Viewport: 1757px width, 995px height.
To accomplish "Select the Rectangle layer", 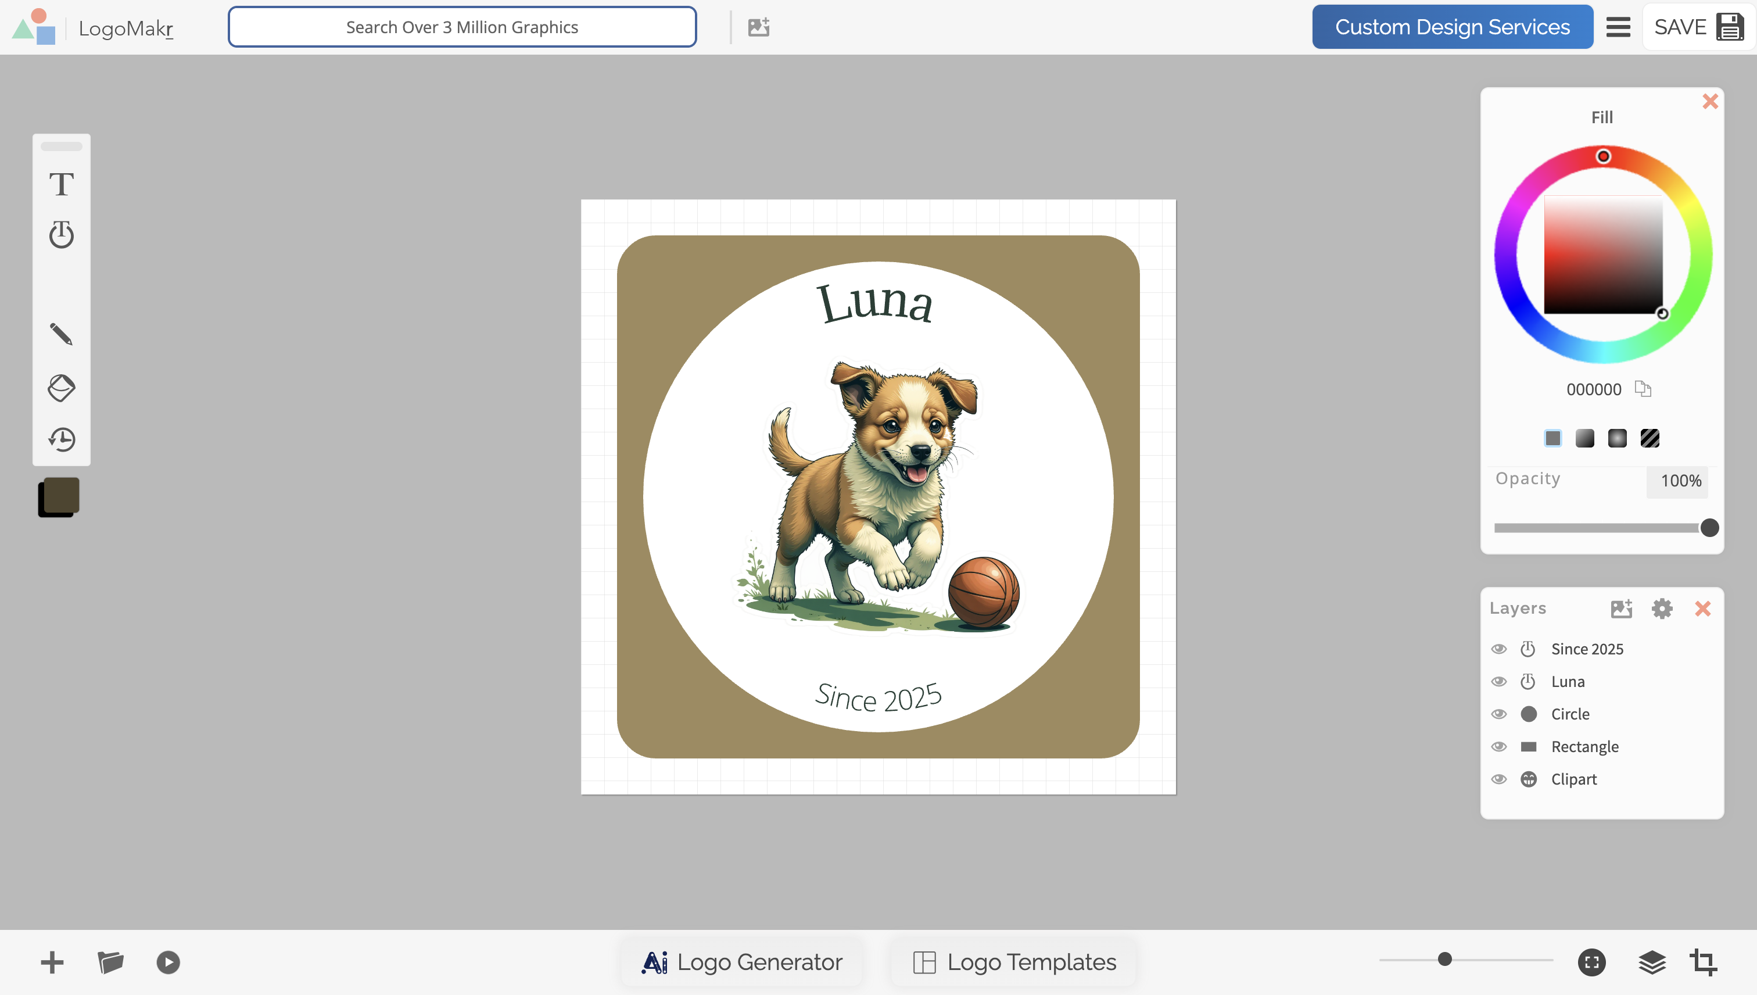I will (1585, 746).
